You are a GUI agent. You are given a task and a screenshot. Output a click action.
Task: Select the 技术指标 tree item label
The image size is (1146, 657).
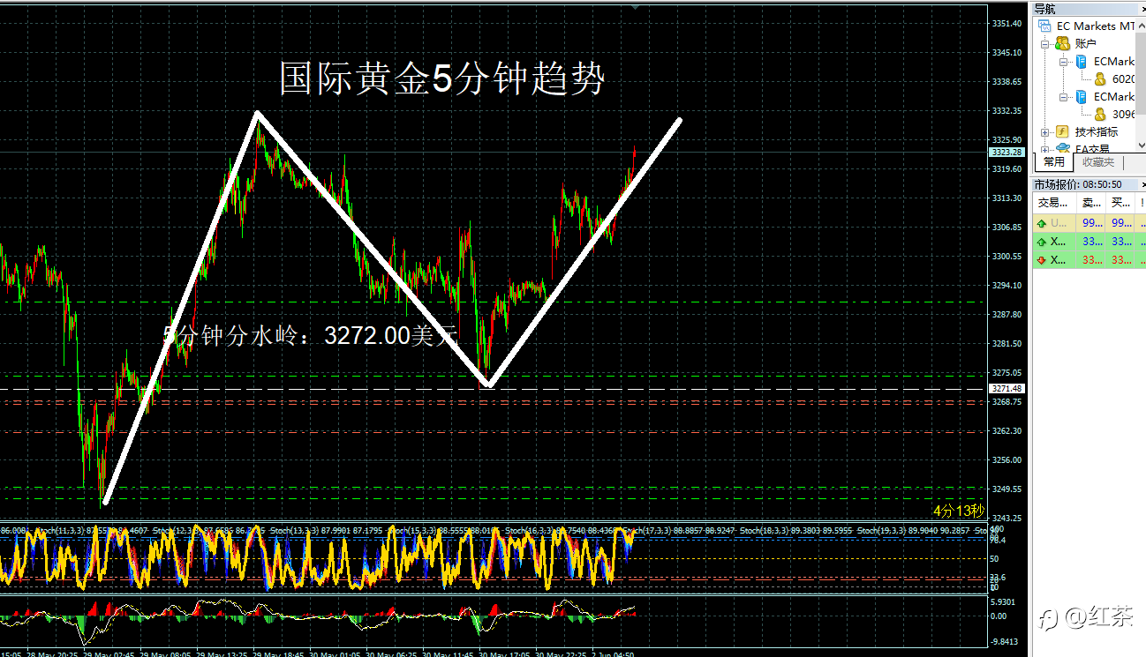[1096, 131]
